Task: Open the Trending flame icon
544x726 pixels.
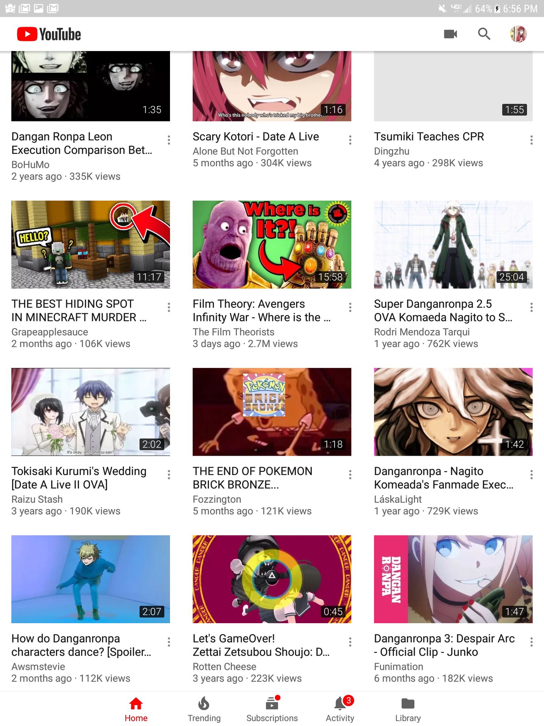Action: (x=204, y=704)
